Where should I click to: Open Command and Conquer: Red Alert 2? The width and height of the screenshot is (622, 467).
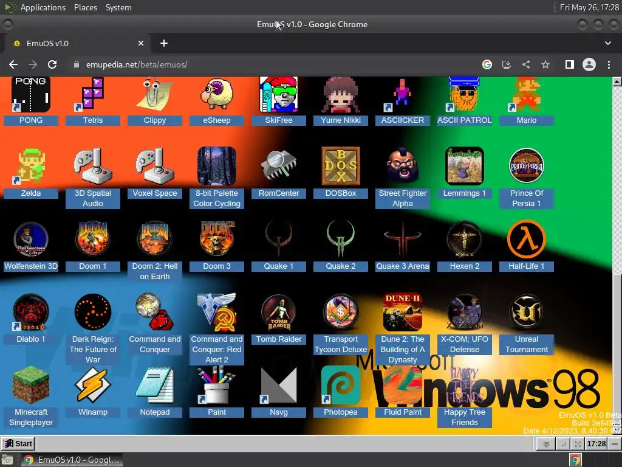tap(217, 312)
